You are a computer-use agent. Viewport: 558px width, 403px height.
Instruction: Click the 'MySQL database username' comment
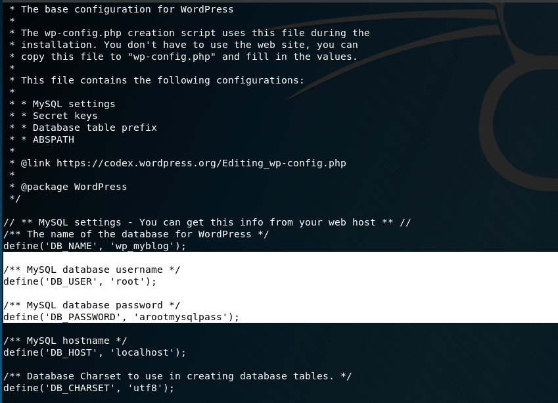92,270
